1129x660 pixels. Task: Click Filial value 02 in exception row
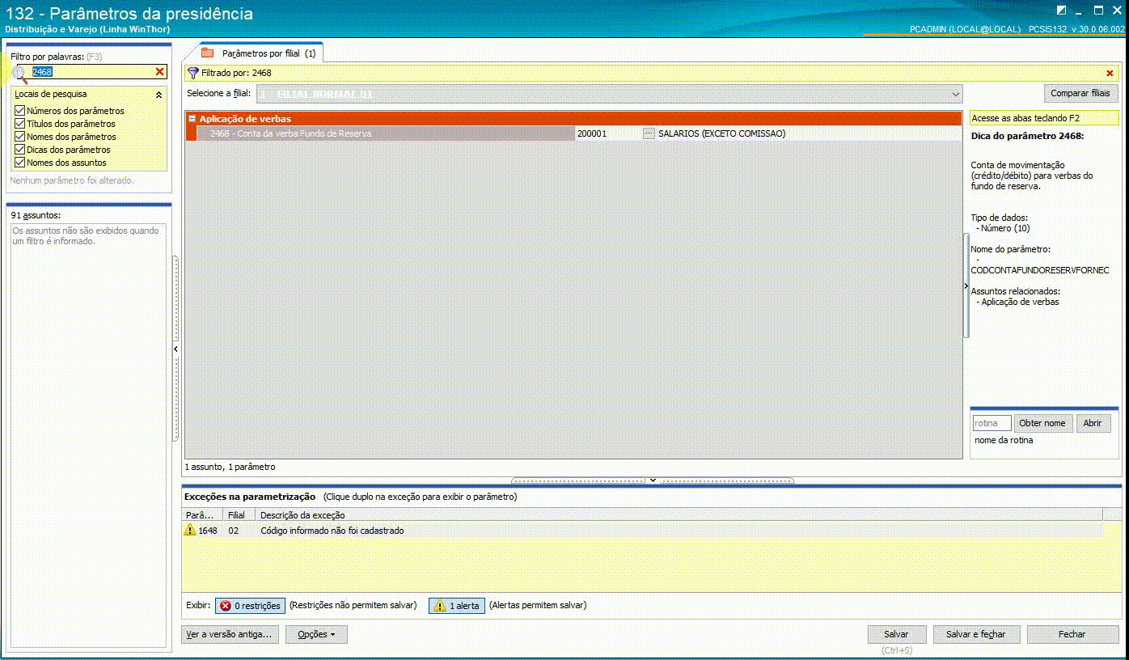233,531
